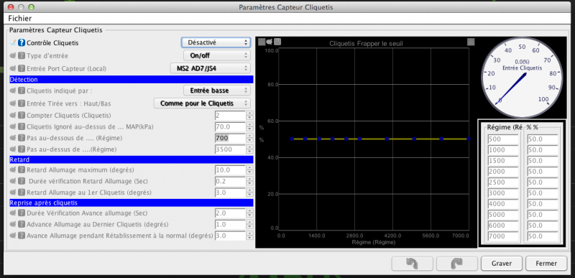Open the MS2 AD7/JS4 port dropdown
This screenshot has width=575, height=278.
click(211, 68)
